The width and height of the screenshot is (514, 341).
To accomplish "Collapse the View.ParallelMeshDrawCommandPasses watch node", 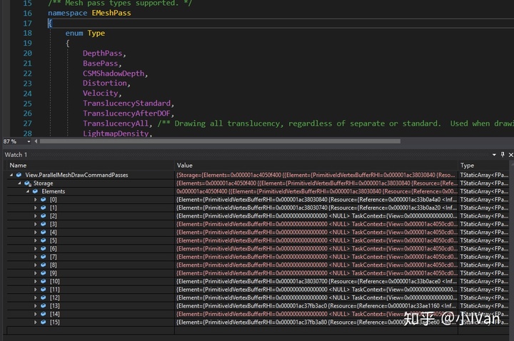I will (11, 175).
